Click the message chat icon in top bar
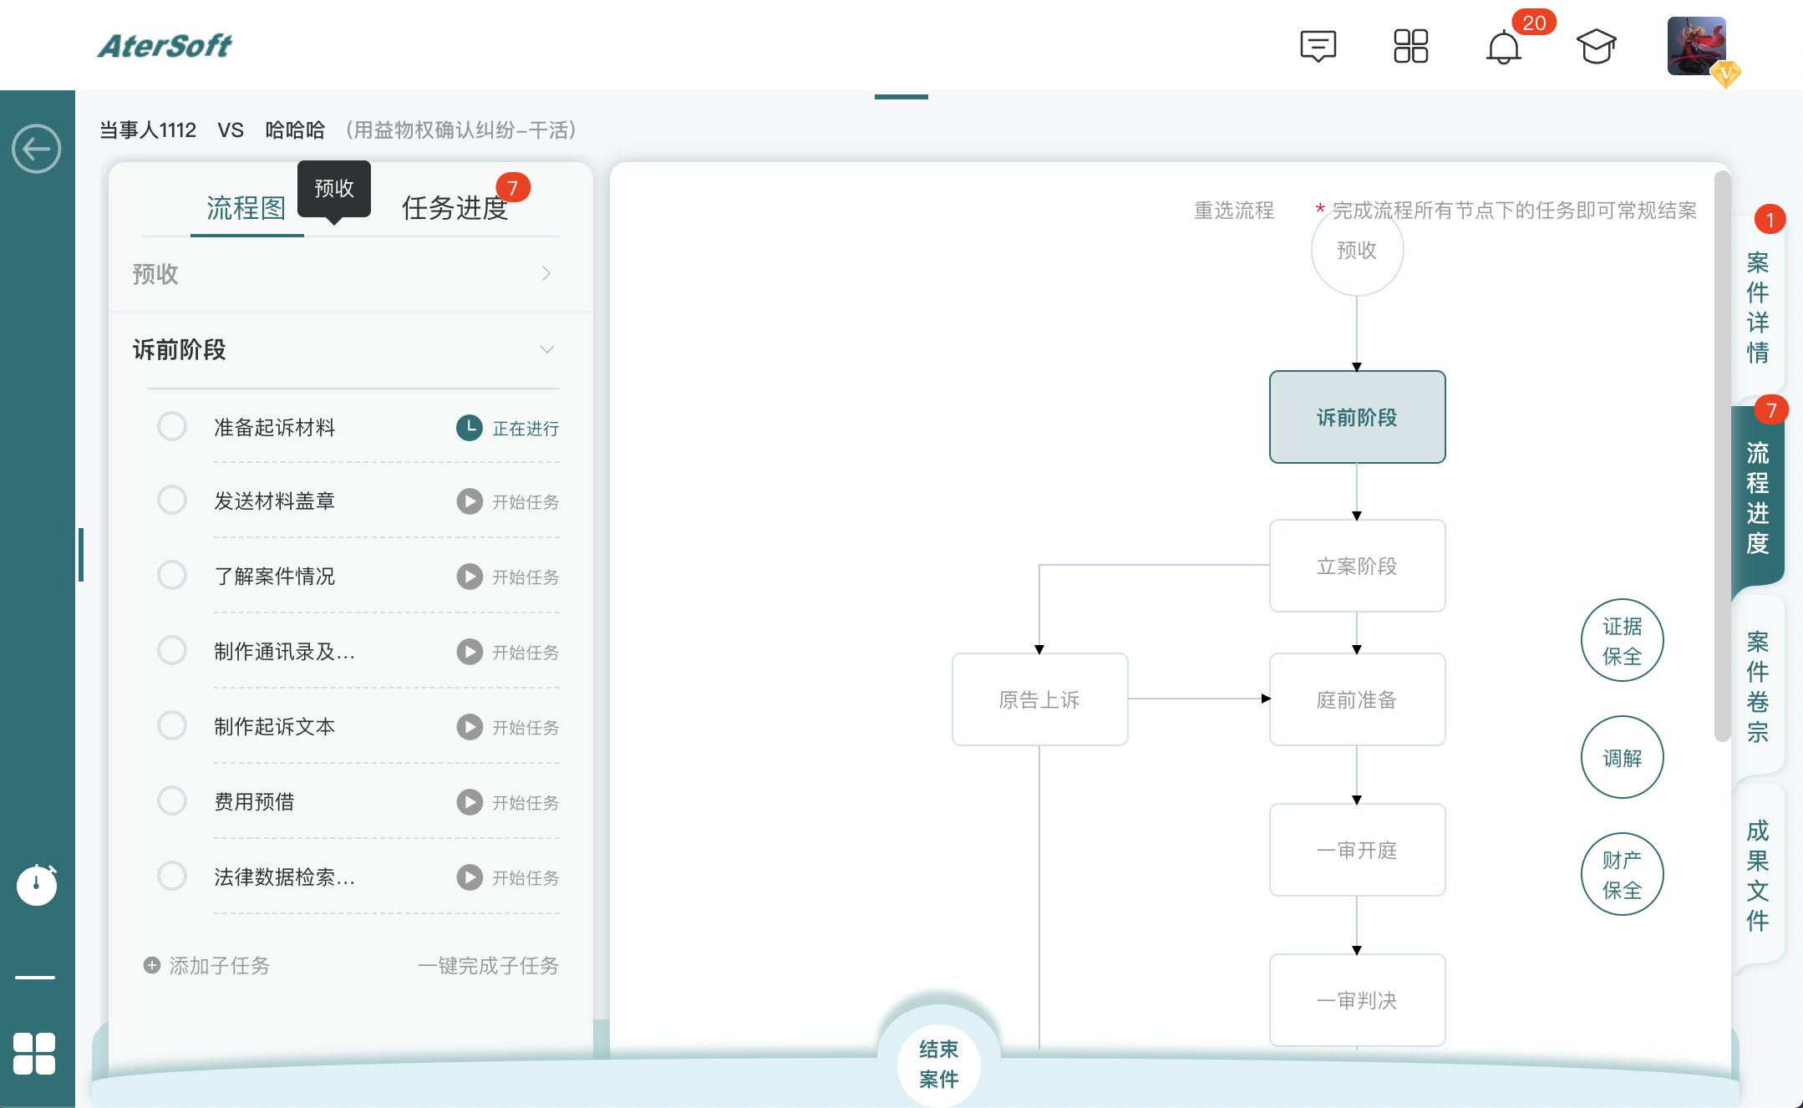 [1318, 48]
